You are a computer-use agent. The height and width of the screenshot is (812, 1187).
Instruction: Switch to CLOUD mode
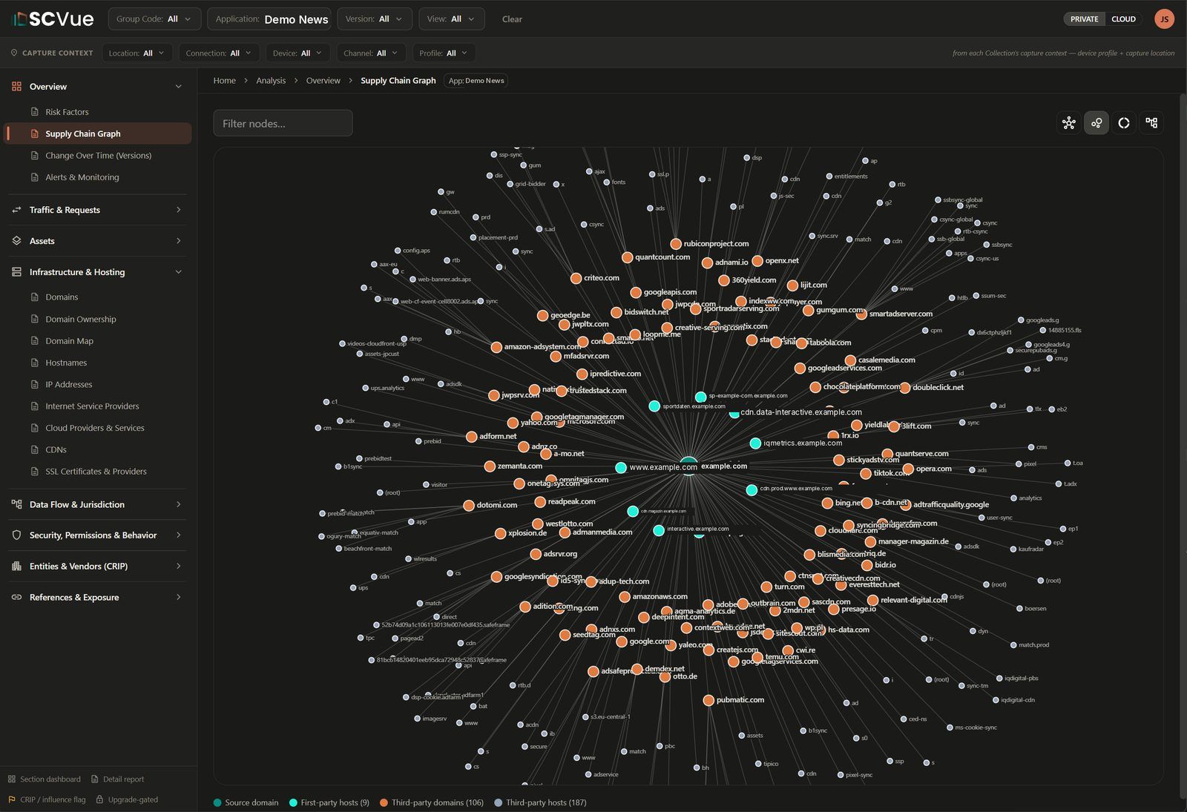coord(1123,19)
